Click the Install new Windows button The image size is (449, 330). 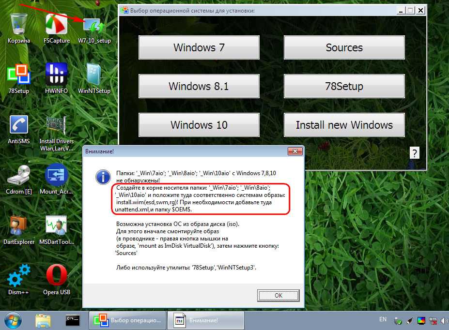pos(344,125)
